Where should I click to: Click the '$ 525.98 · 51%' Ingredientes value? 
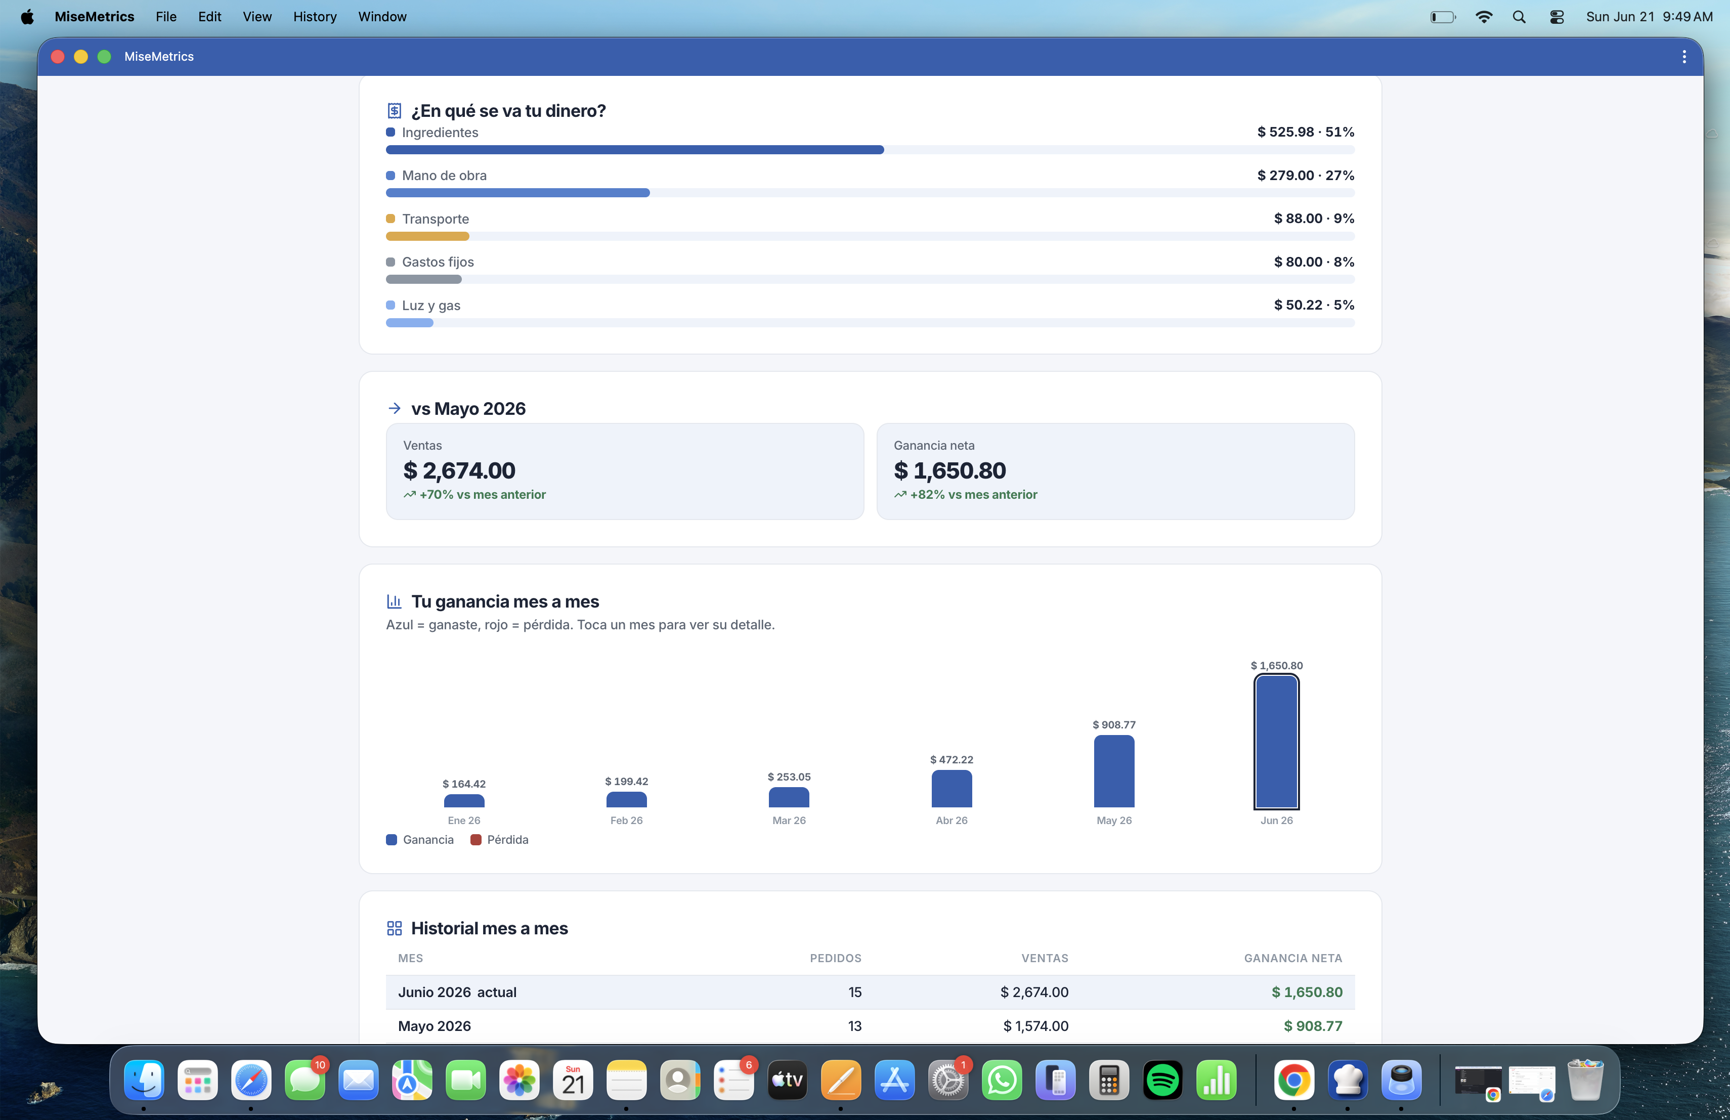pyautogui.click(x=1306, y=132)
